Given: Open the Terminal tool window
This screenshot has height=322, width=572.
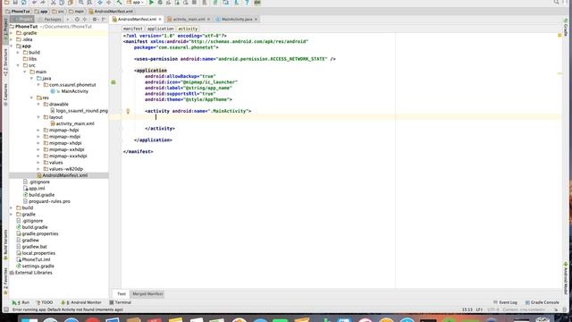Looking at the screenshot, I should click(x=121, y=302).
